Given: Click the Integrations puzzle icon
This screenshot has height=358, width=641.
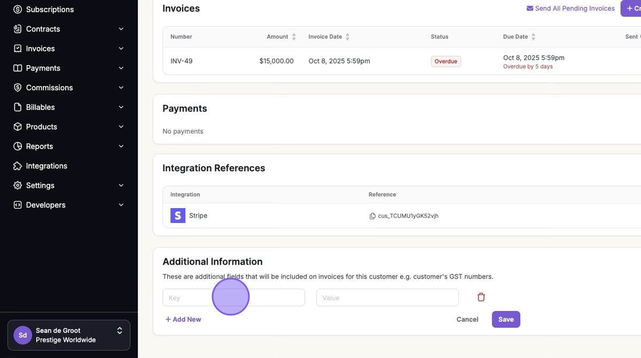Looking at the screenshot, I should (18, 166).
